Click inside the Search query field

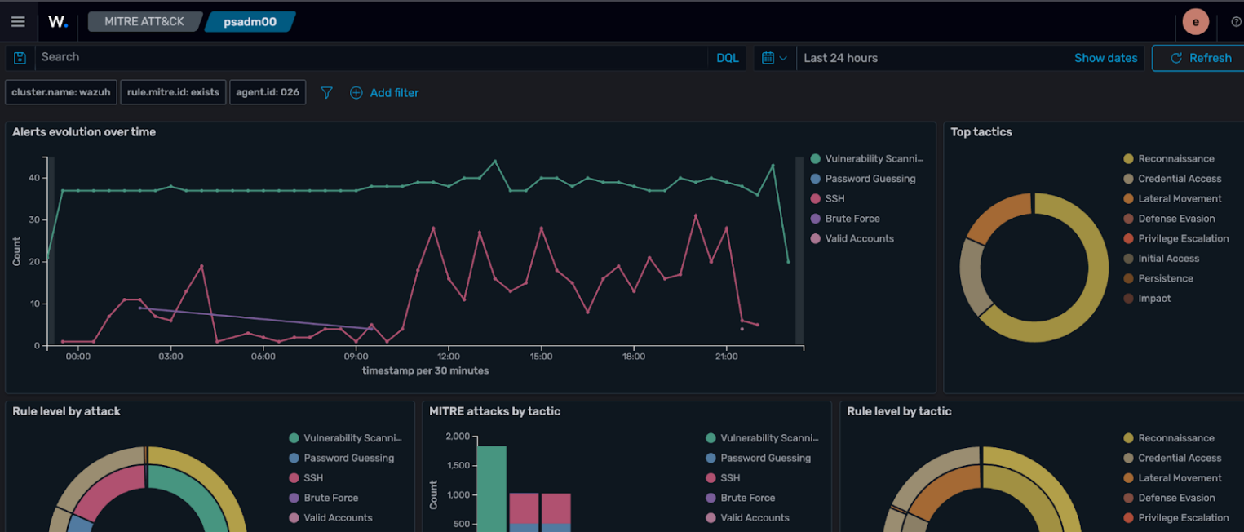tap(367, 58)
